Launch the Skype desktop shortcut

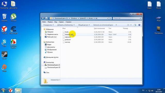tap(4, 43)
